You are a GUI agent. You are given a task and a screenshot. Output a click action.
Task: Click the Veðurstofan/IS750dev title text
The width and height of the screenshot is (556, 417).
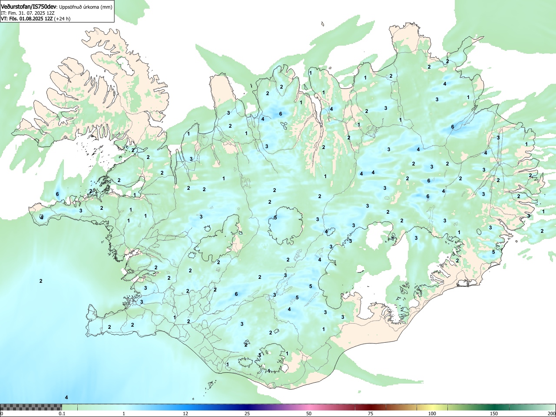(x=29, y=7)
